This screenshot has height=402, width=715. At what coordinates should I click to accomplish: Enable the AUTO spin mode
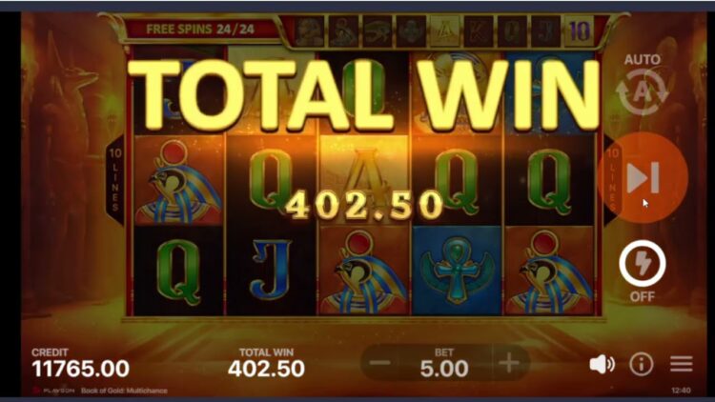(x=642, y=85)
